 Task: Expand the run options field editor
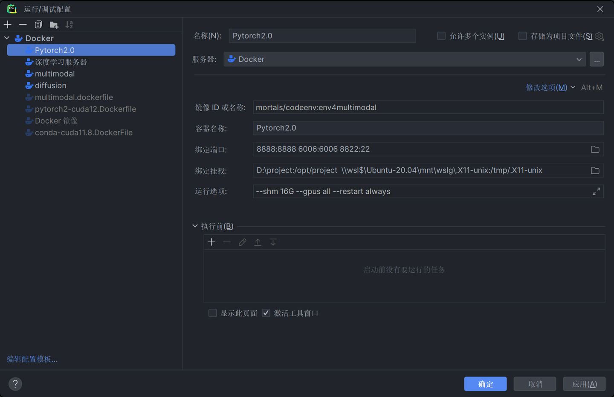[x=596, y=192]
